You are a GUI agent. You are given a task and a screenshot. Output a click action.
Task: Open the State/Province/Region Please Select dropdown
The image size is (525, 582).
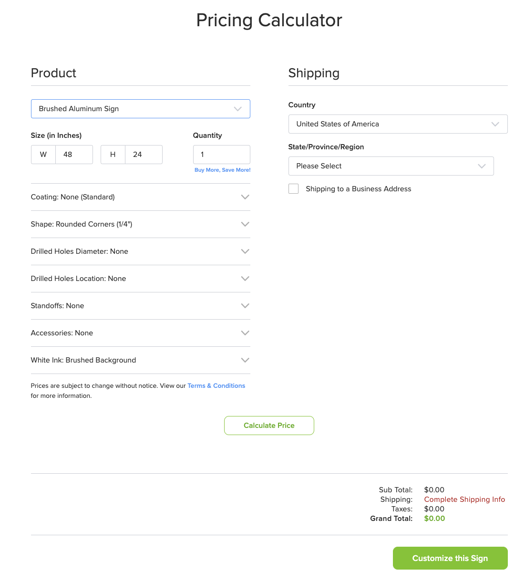click(391, 166)
